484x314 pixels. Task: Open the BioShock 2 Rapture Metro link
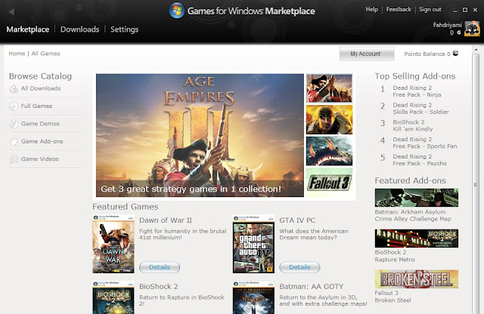click(395, 256)
